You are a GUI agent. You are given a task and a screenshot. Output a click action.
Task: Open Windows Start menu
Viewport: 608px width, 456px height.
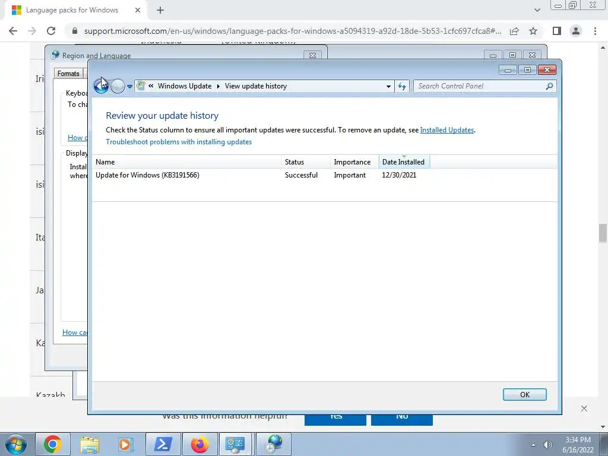16,444
